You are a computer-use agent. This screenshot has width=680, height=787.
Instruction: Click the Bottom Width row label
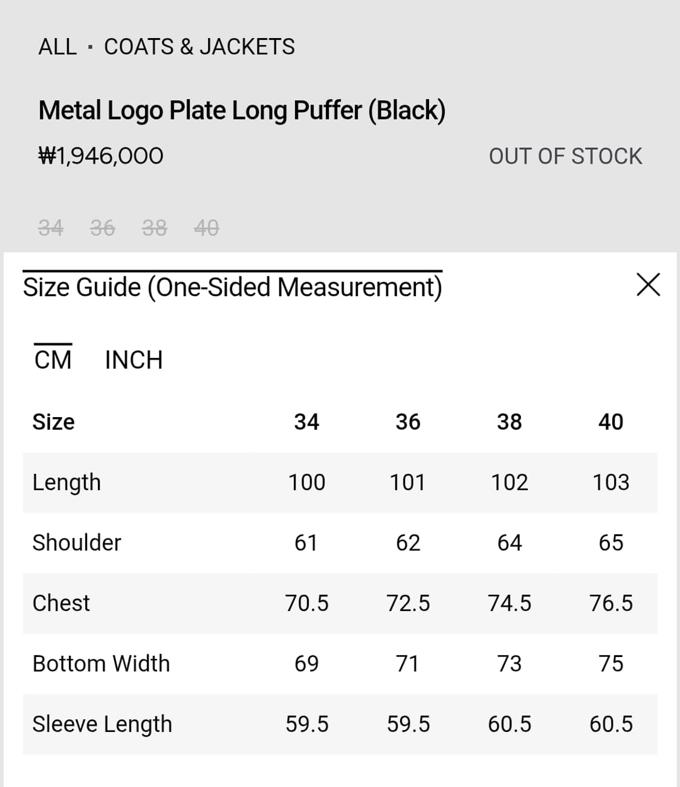click(102, 664)
